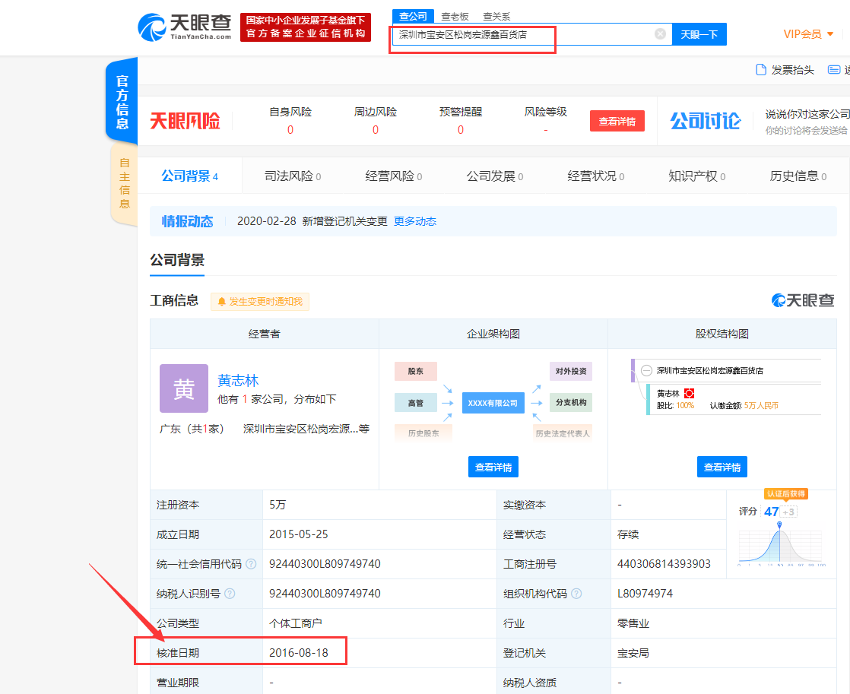Click the 天眼一下 search button
Screen dimensions: 850x694
coord(699,34)
